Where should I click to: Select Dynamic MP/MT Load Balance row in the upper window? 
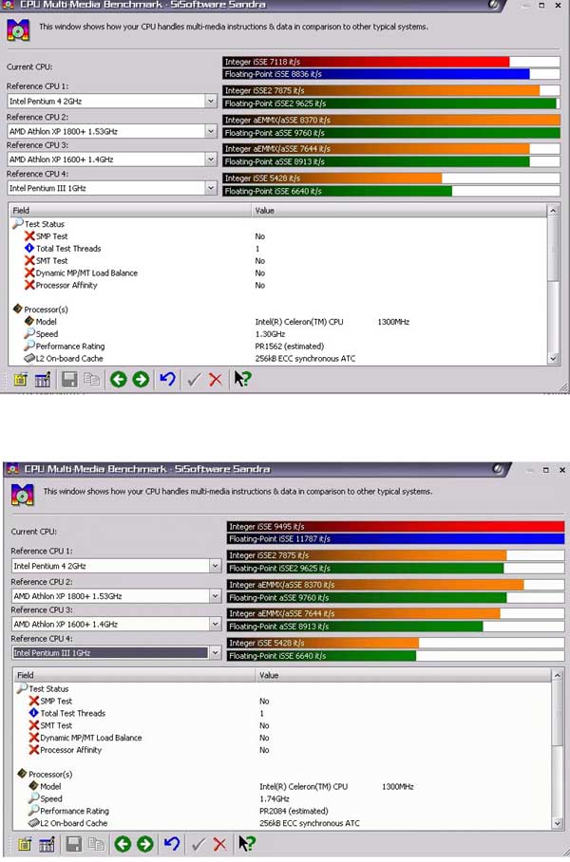click(x=277, y=273)
